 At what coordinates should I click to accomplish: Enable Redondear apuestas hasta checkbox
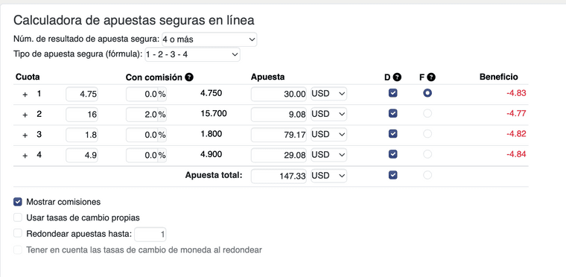(x=18, y=233)
